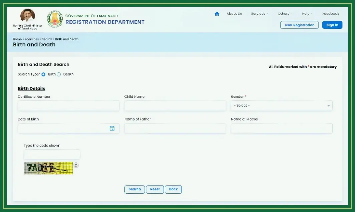Follow the Home breadcrumb link
The width and height of the screenshot is (355, 212).
pyautogui.click(x=17, y=39)
